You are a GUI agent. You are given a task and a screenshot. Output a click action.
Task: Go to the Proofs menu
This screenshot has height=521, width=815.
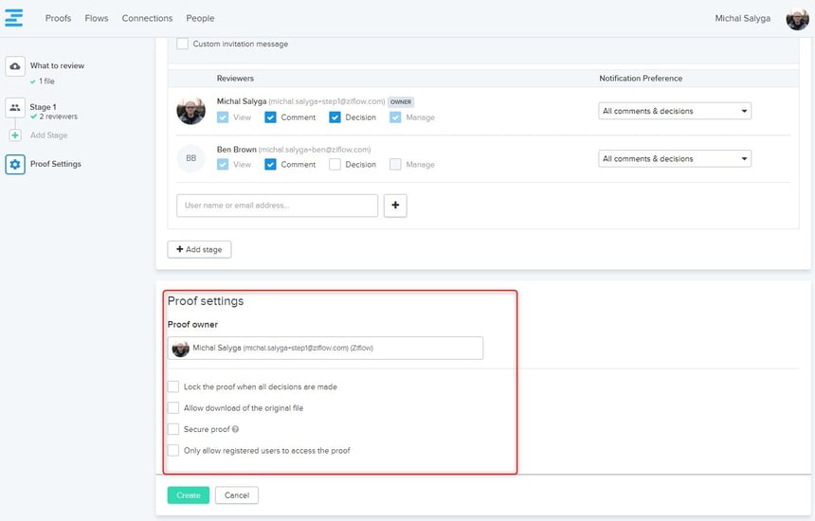coord(59,18)
